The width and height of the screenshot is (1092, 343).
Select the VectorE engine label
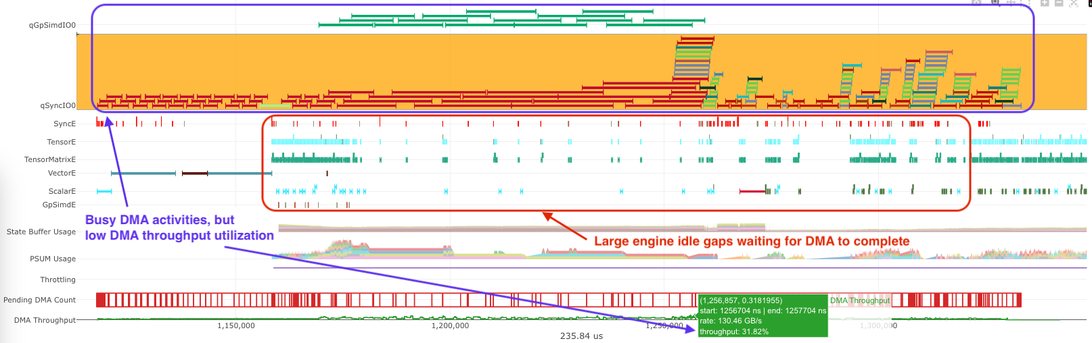[x=62, y=173]
